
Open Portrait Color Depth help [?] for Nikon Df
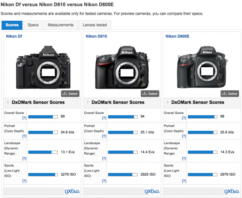[24, 136]
